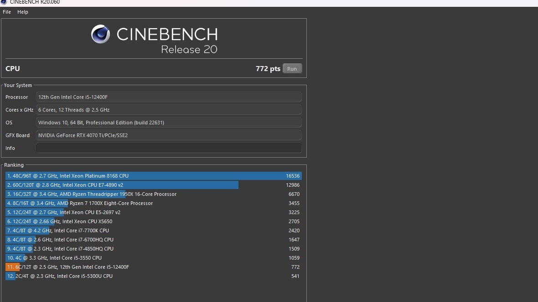Click the Processor field showing i5-12400F
The height and width of the screenshot is (302, 538).
click(168, 97)
